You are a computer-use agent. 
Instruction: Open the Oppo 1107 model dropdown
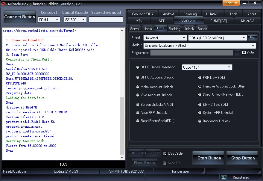[x=207, y=67]
